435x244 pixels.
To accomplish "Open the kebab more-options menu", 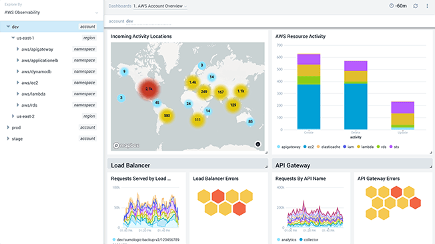I will [427, 6].
